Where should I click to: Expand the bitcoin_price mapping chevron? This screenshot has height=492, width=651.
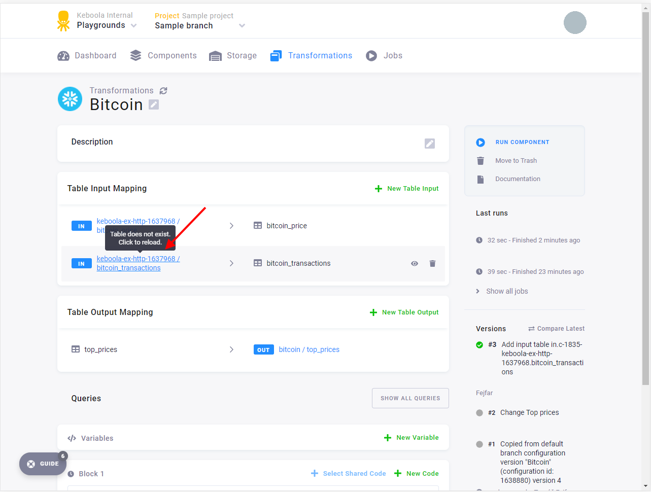231,226
